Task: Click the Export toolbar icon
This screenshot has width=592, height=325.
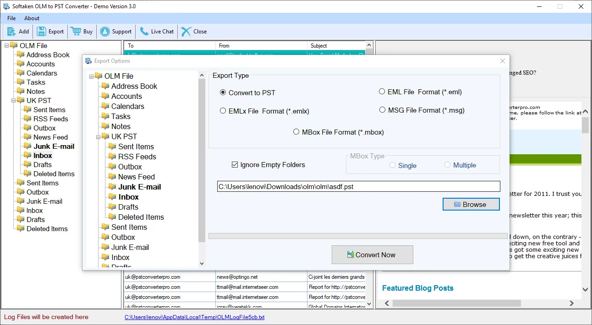Action: (x=41, y=32)
